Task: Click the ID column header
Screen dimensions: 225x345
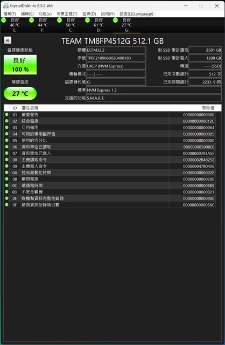Action: [x=15, y=108]
